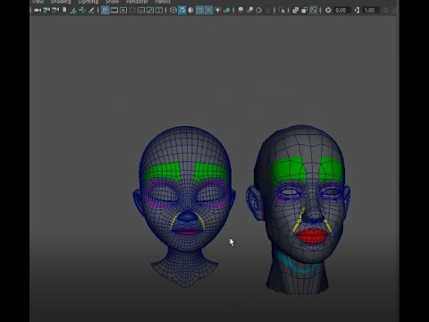Open the Lighting panel menu

(x=88, y=2)
